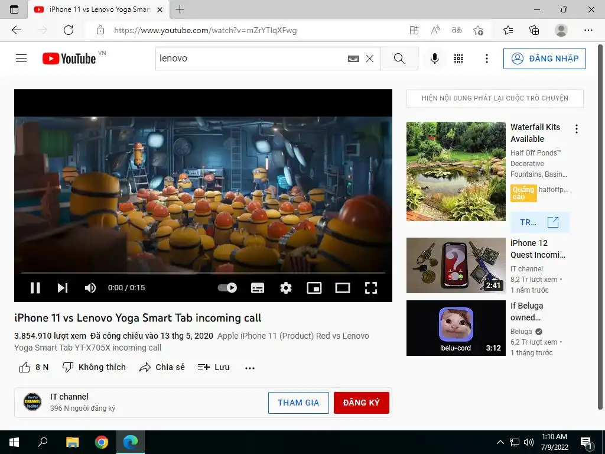The height and width of the screenshot is (454, 605).
Task: Open the iPhone 12 Quest Incomi... title link
Action: tap(538, 249)
